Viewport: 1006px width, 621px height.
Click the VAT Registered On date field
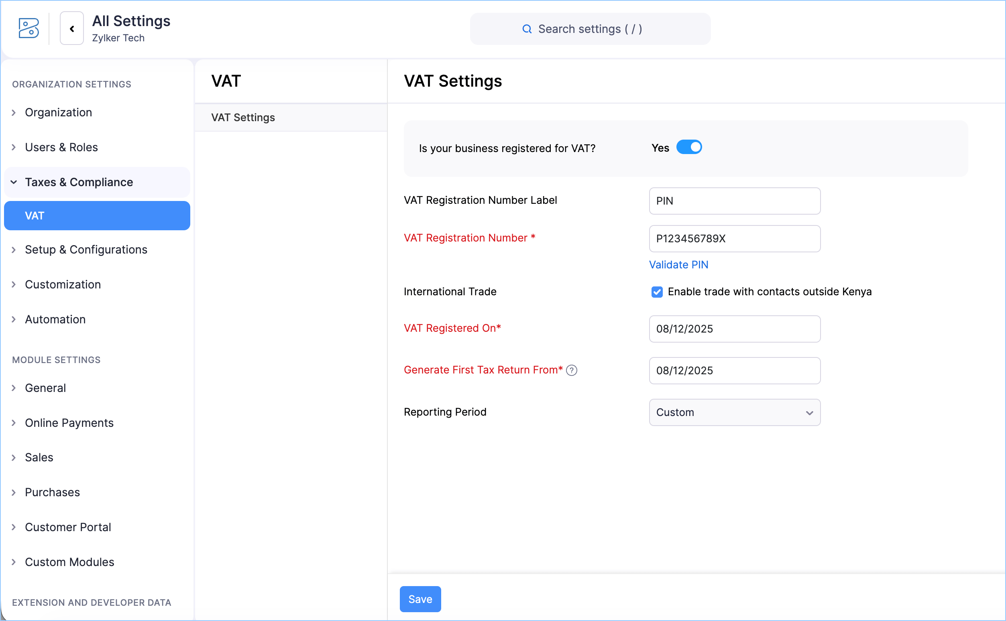coord(734,329)
